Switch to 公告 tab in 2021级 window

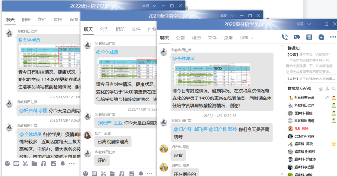(x=104, y=29)
